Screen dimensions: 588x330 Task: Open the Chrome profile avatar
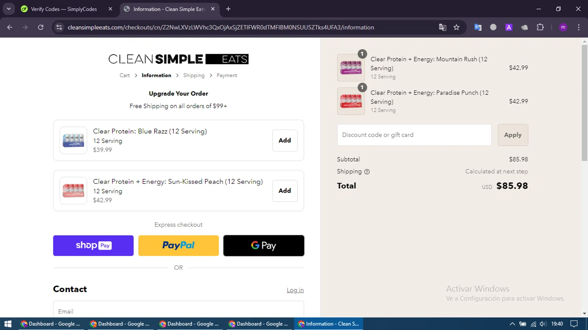(x=563, y=27)
